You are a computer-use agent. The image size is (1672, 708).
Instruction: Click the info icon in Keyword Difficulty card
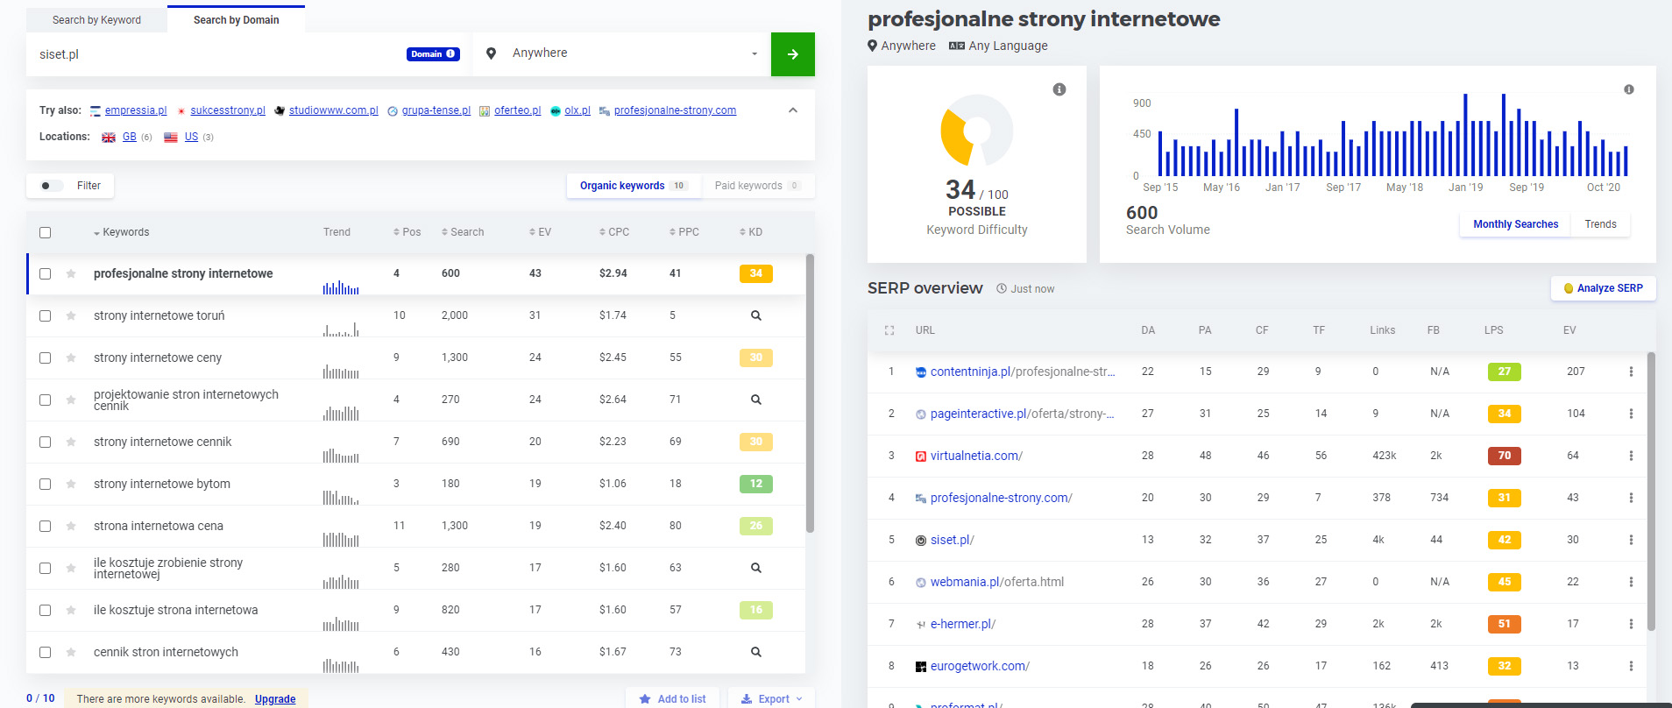click(x=1059, y=89)
